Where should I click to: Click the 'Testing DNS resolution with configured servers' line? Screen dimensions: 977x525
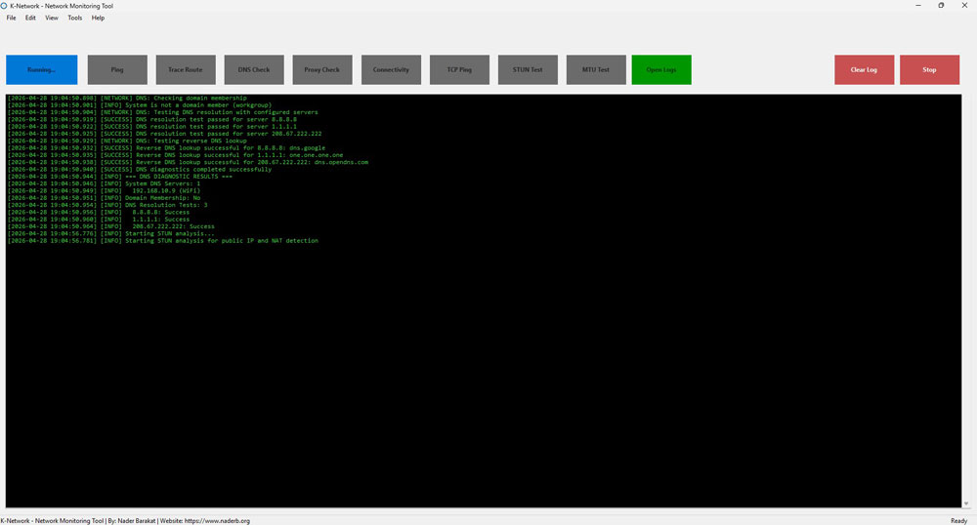pos(162,112)
